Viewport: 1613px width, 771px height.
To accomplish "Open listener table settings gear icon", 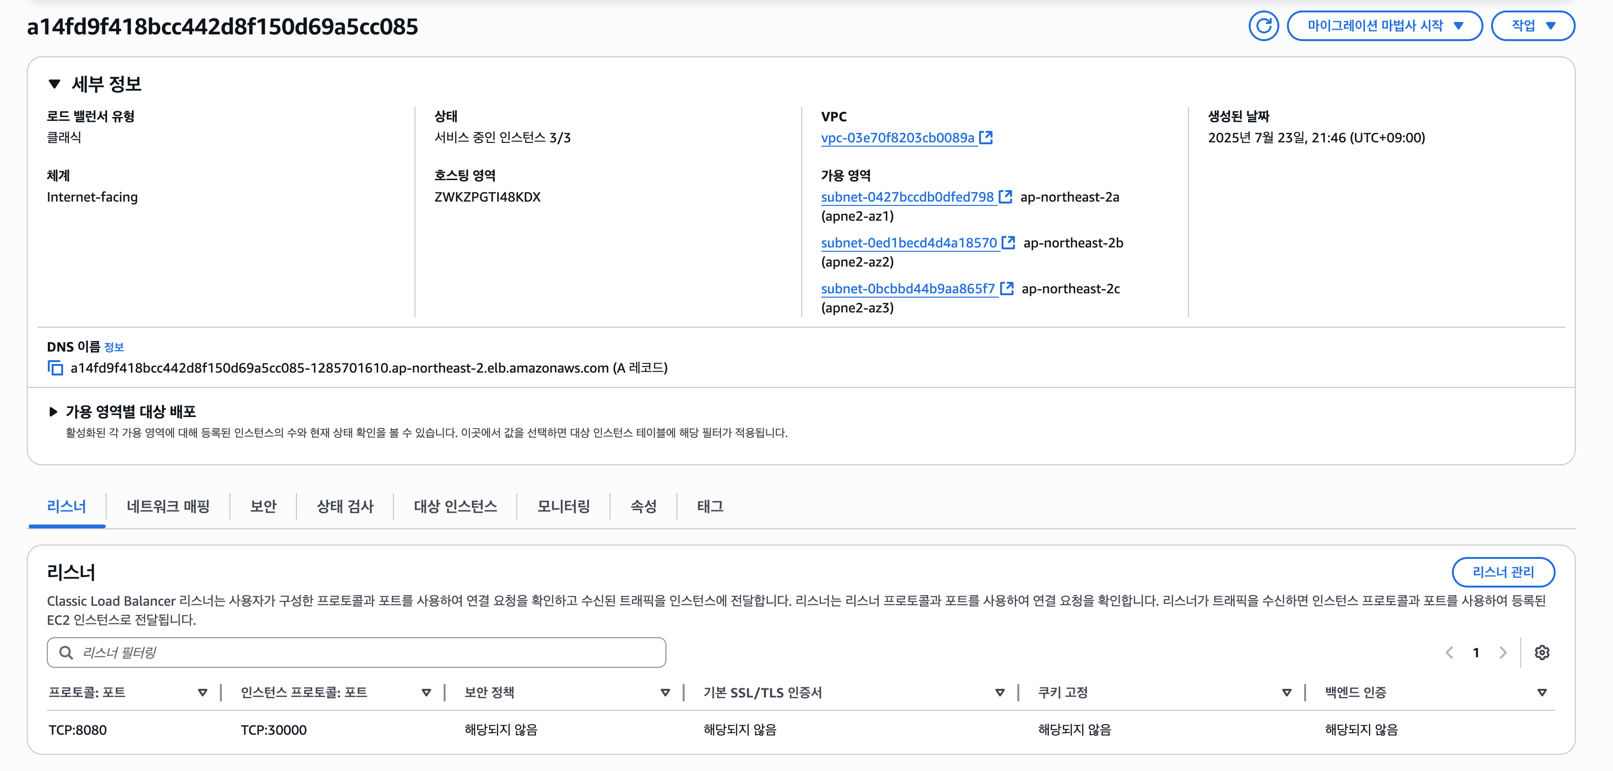I will 1542,653.
